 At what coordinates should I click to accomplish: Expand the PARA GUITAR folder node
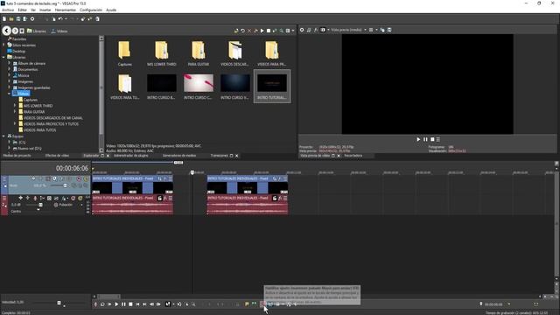tap(15, 112)
